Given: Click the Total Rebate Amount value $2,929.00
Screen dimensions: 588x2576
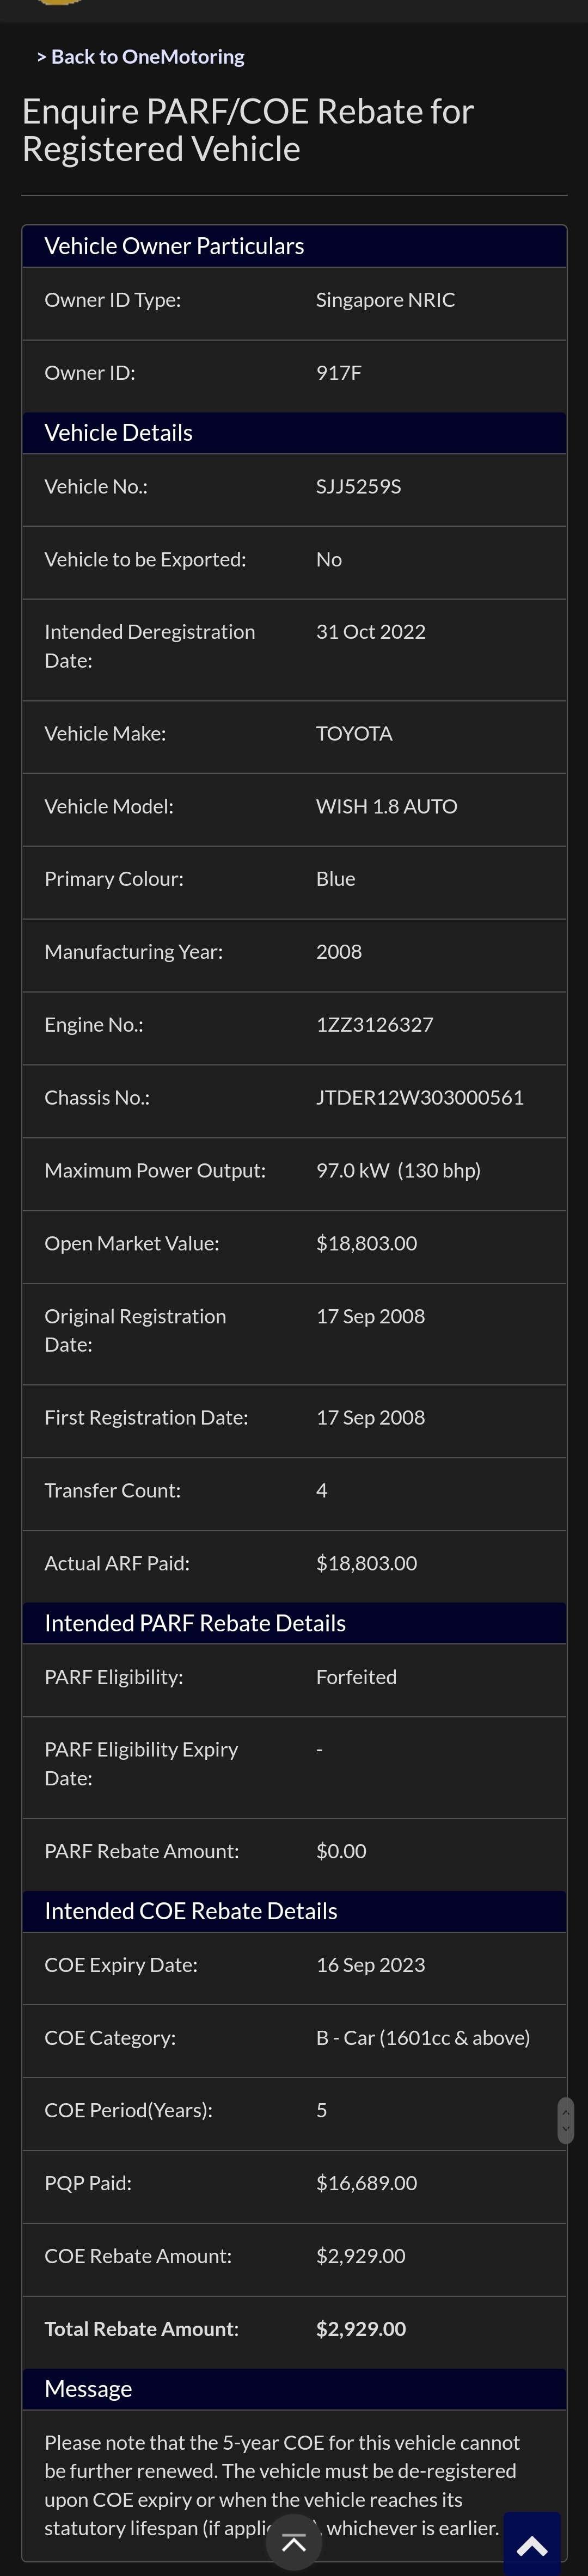Looking at the screenshot, I should [x=361, y=2329].
